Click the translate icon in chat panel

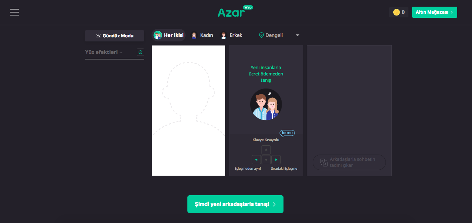324,162
